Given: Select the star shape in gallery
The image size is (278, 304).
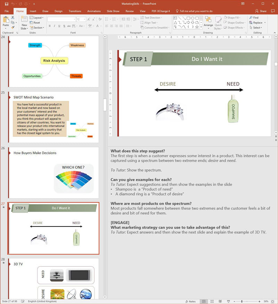Looking at the screenshot, I should (x=197, y=27).
